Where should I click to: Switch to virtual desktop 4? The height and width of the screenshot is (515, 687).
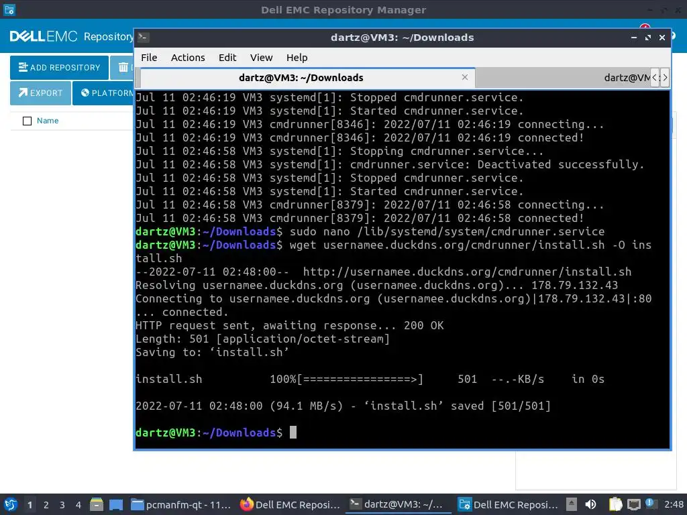coord(78,504)
